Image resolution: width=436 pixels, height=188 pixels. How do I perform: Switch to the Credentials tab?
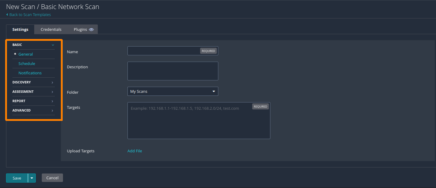(x=51, y=29)
